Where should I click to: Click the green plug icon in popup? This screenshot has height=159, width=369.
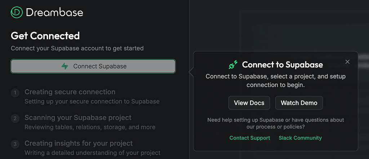[233, 65]
